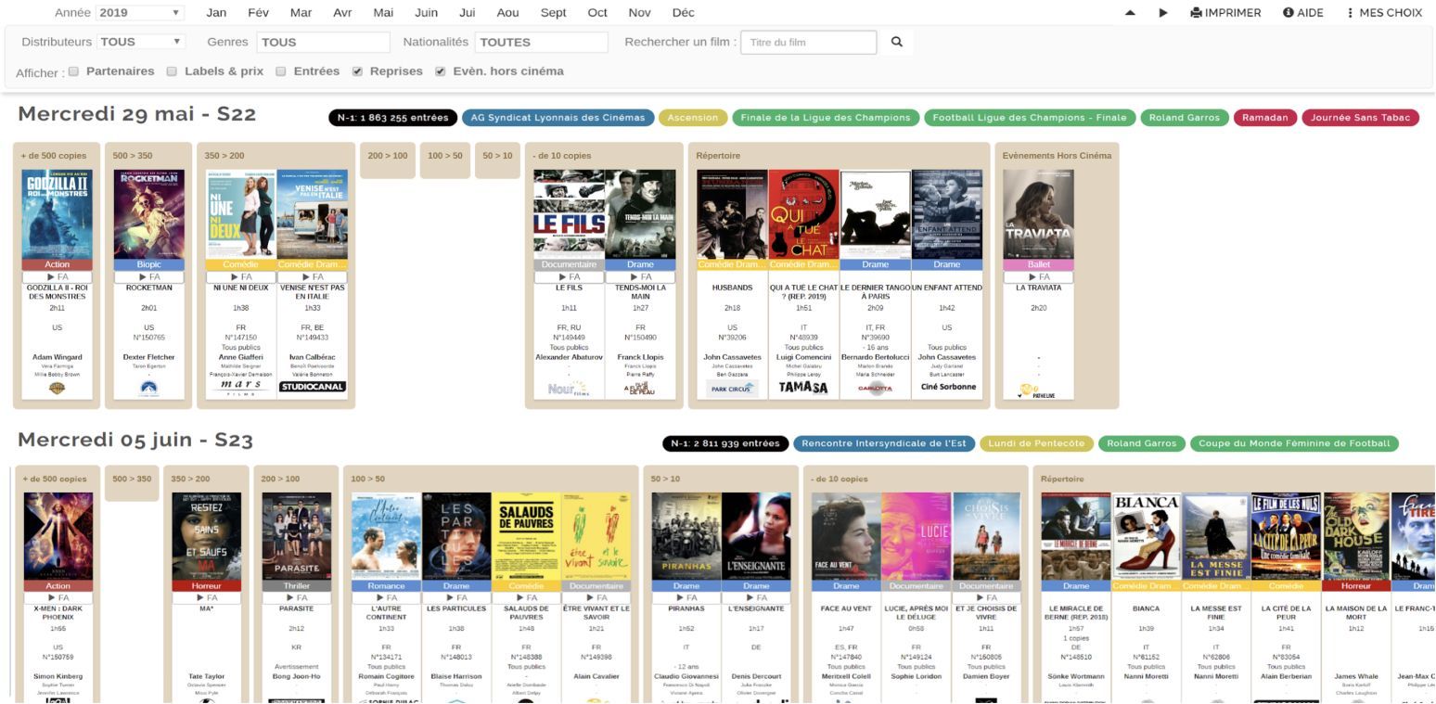Click the N-1: 1 863 255 entrées badge
This screenshot has width=1436, height=704.
(393, 118)
